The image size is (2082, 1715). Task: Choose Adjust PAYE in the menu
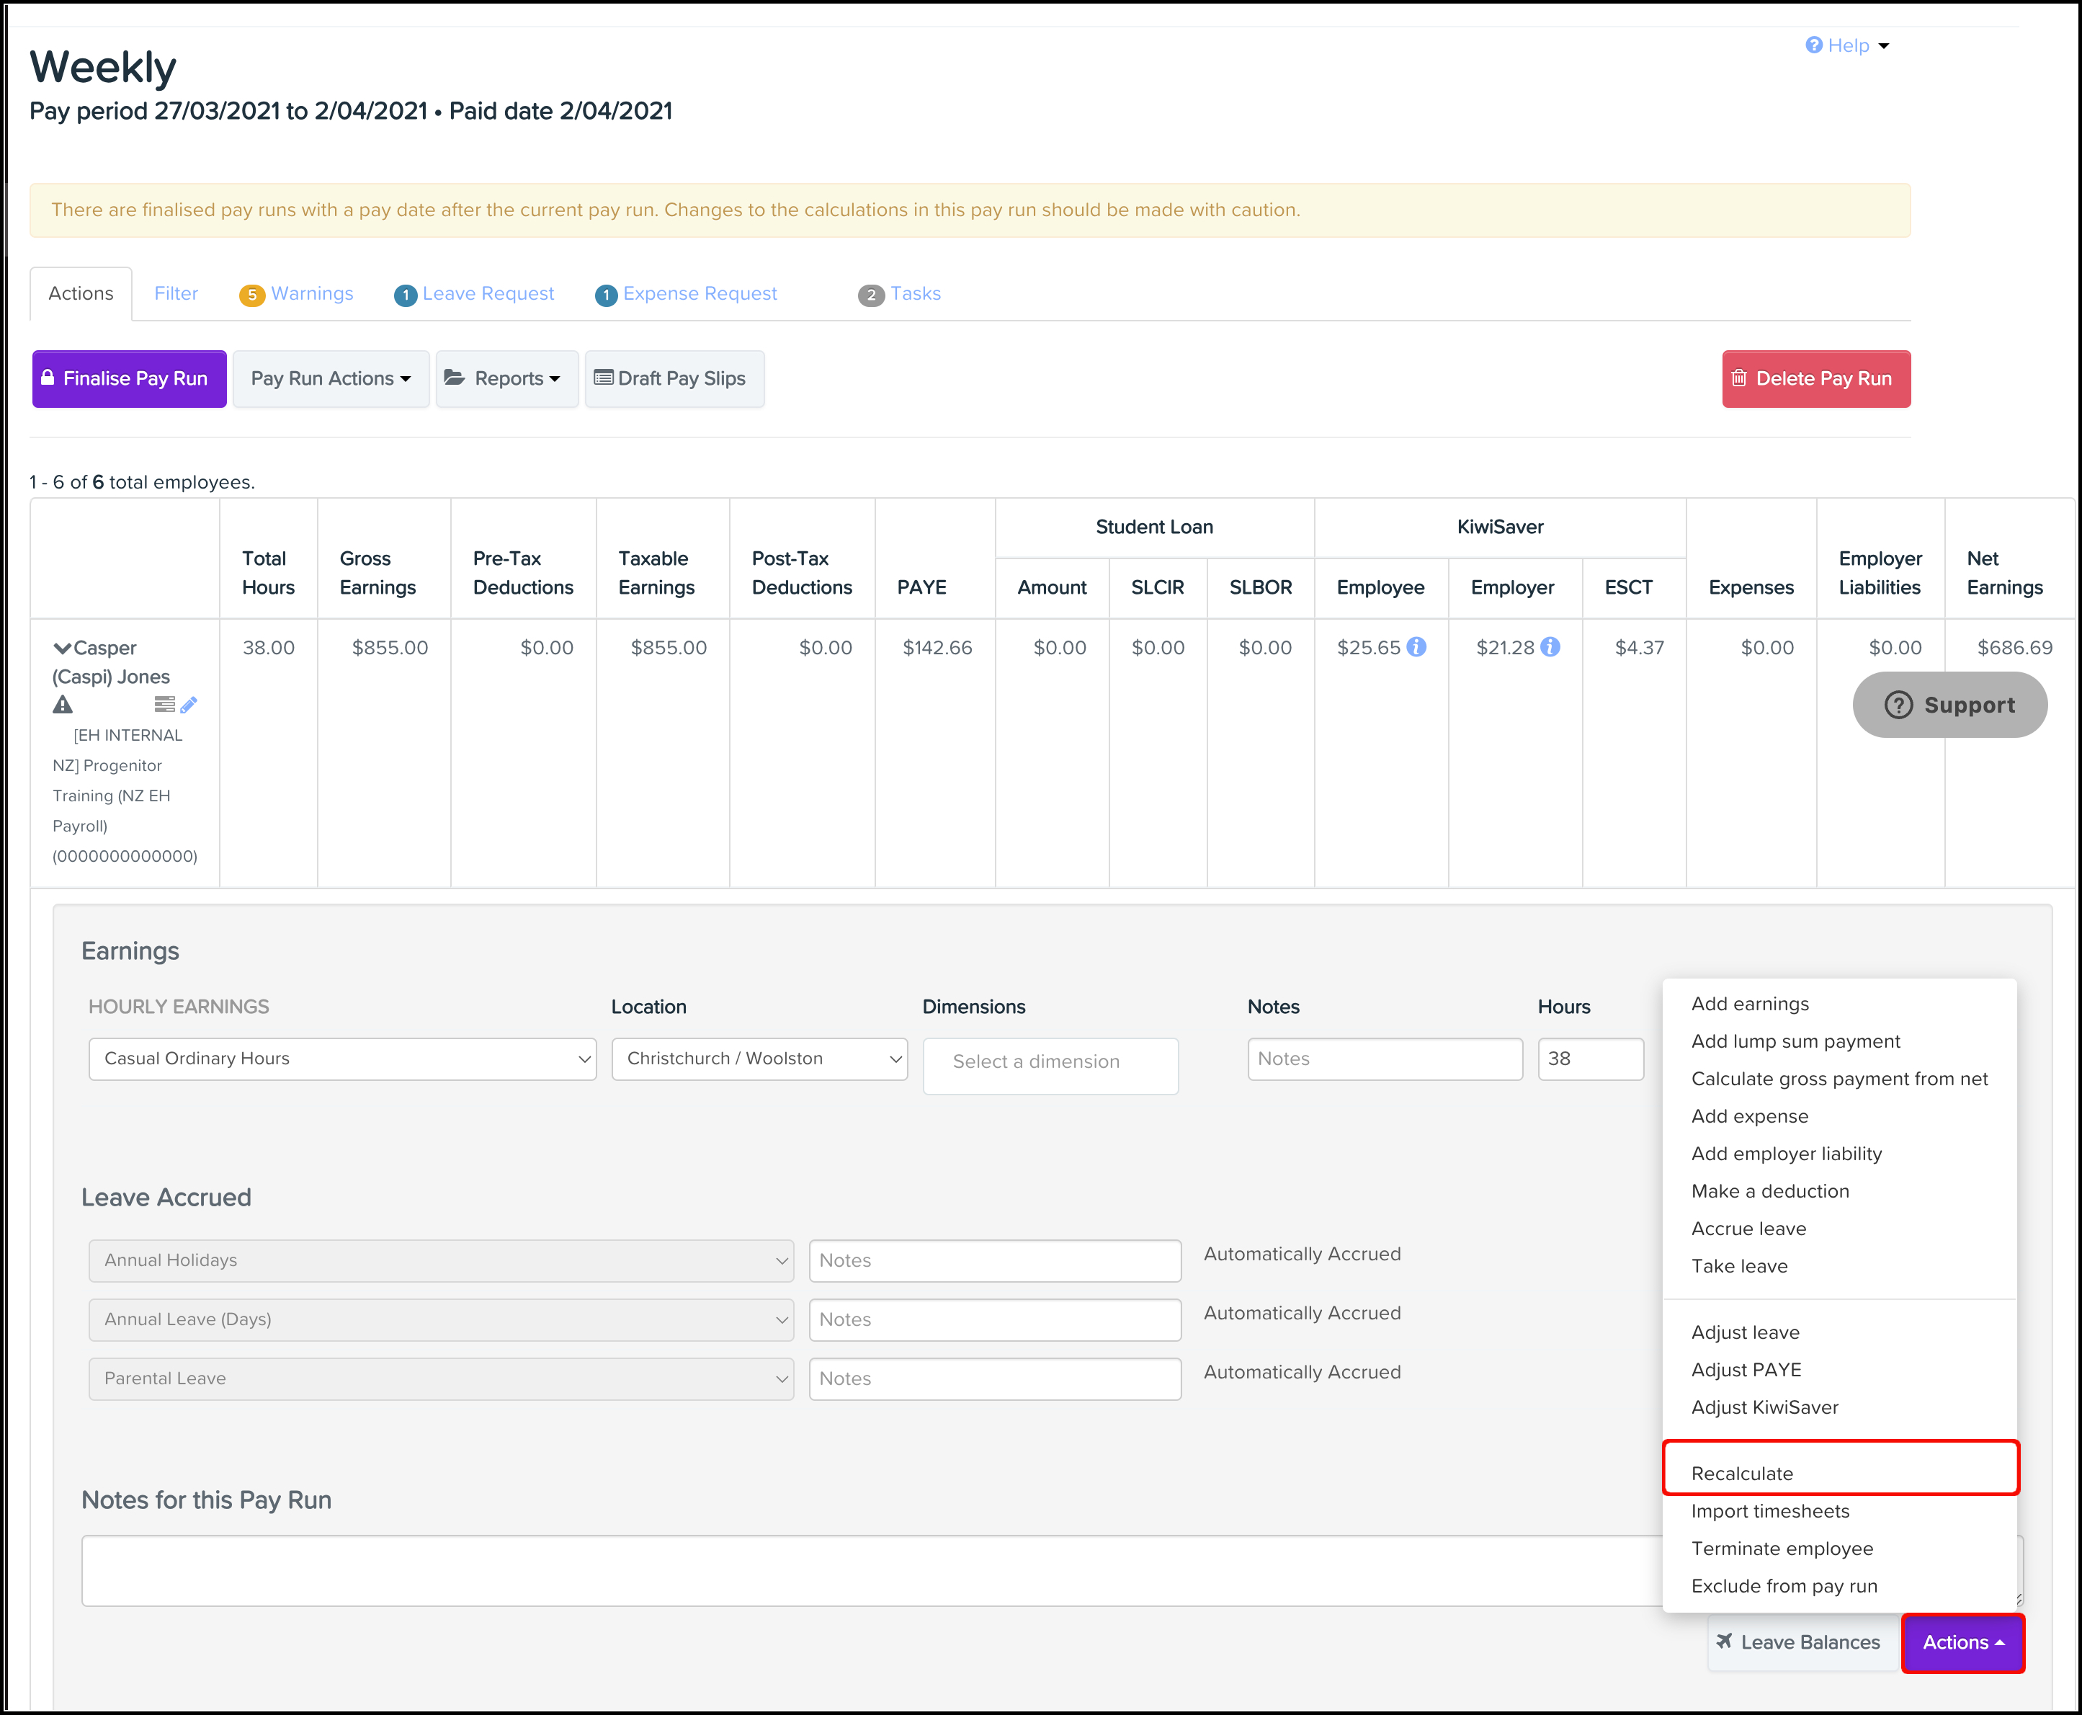point(1746,1371)
